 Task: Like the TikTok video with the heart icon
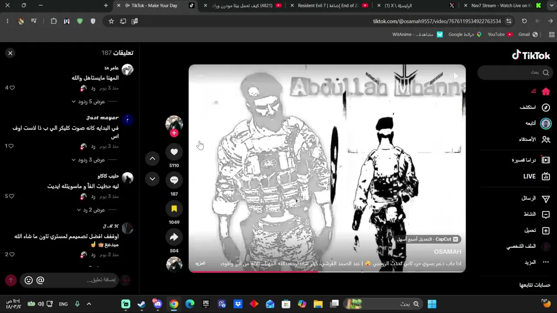174,152
